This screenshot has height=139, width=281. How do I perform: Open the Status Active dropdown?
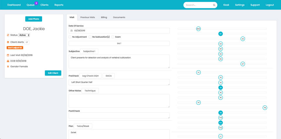24,35
